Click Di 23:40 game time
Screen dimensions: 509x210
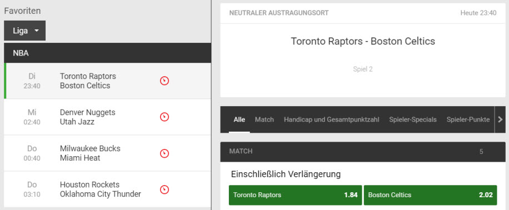32,81
